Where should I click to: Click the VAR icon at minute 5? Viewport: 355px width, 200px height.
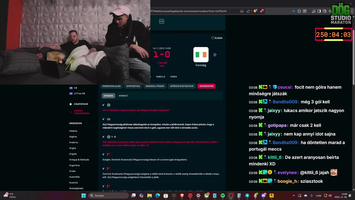[x=109, y=119]
